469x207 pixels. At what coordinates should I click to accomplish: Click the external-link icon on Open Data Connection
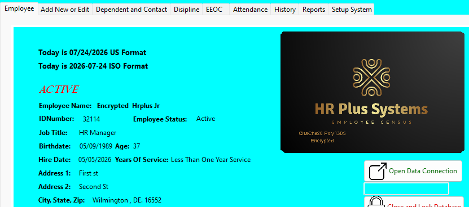coord(378,171)
